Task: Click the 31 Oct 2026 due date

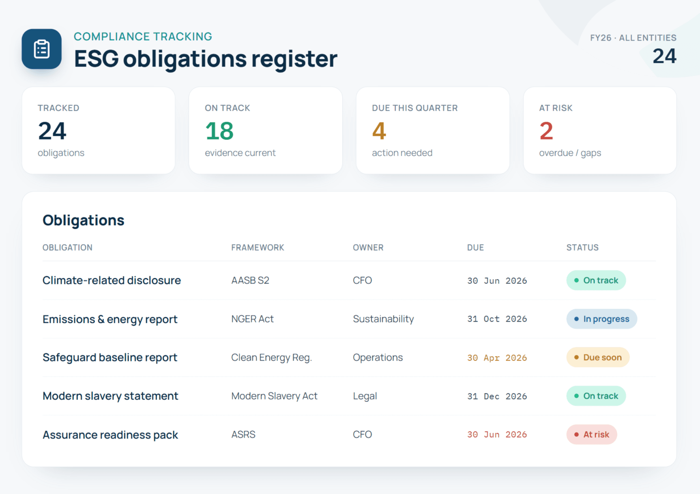Action: [497, 319]
